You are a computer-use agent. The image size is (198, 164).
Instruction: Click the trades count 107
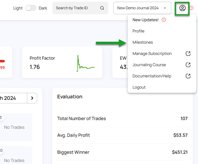tap(184, 119)
